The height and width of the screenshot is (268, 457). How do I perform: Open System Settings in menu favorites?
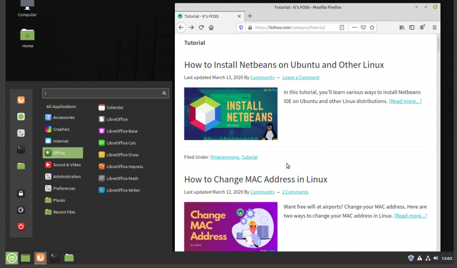tap(21, 133)
